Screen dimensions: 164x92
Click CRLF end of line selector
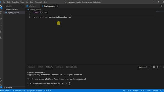(149, 91)
